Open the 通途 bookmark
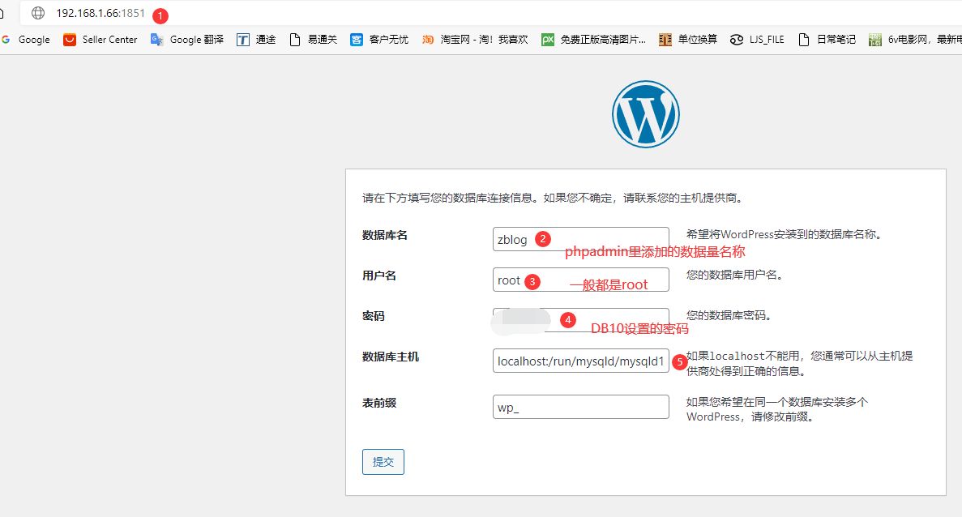The height and width of the screenshot is (517, 962). coord(256,39)
